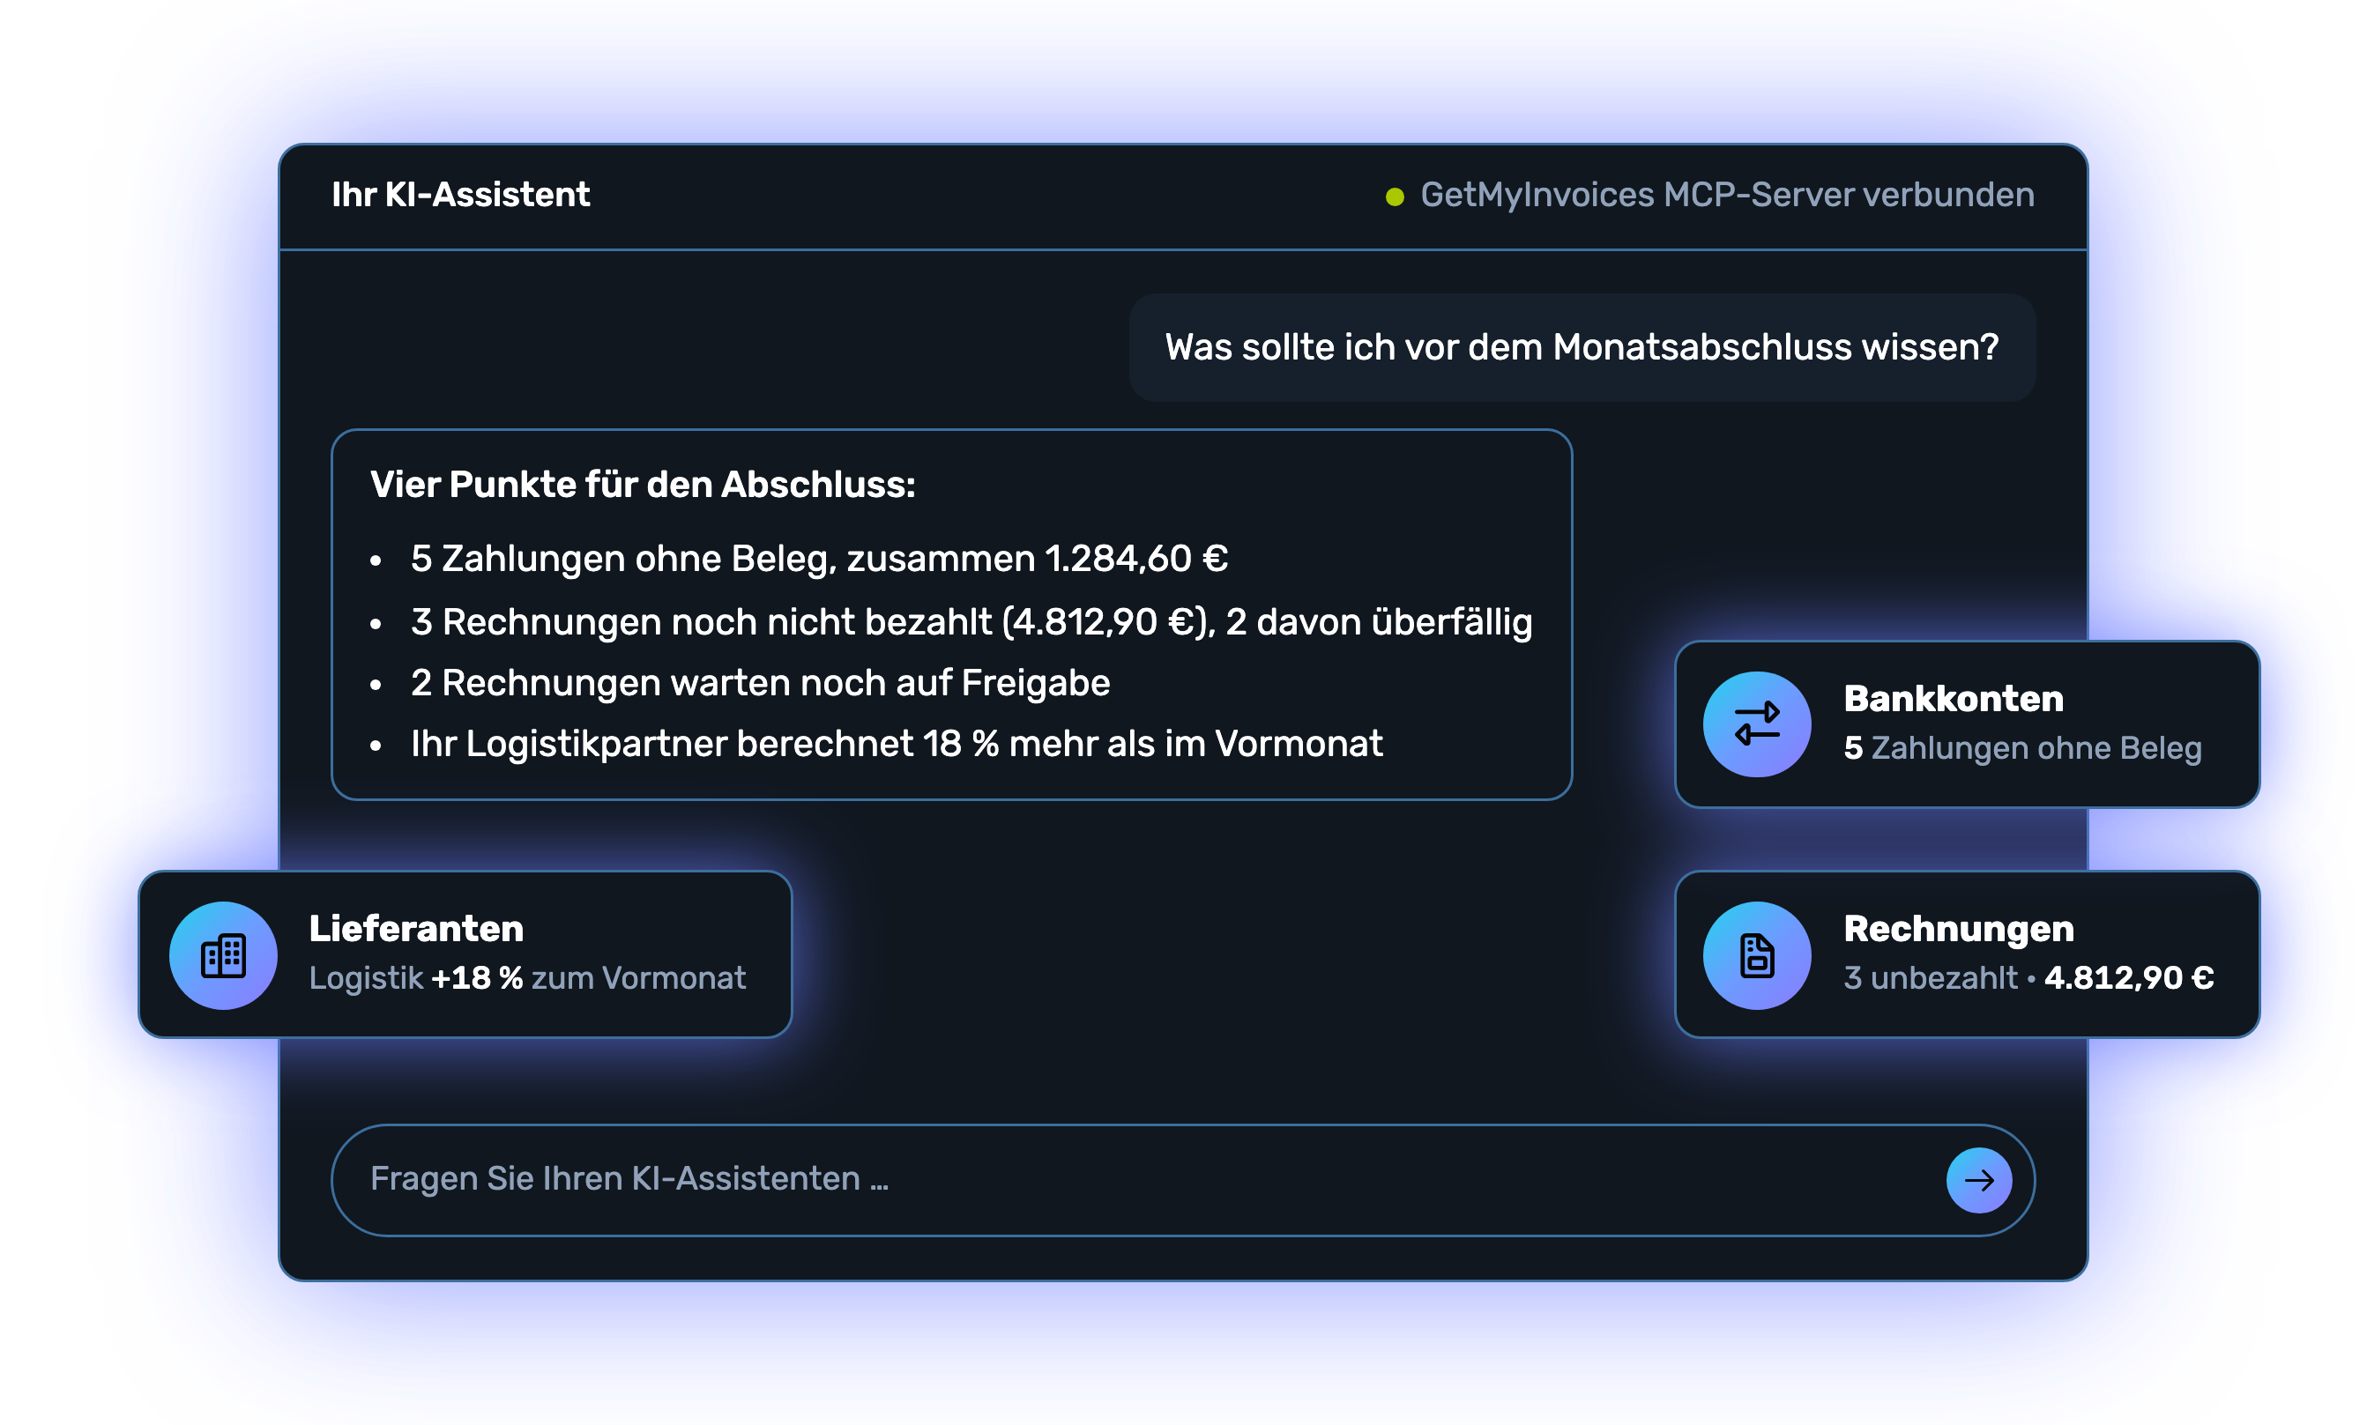Click heading 'Vier Punkte für den Abschluss:'
This screenshot has width=2367, height=1425.
coord(643,485)
